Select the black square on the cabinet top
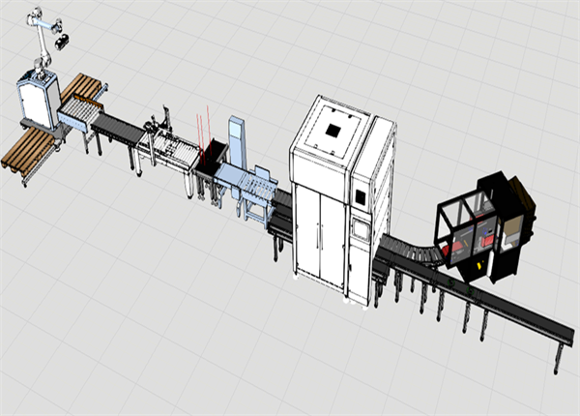580x416 pixels. (x=333, y=129)
